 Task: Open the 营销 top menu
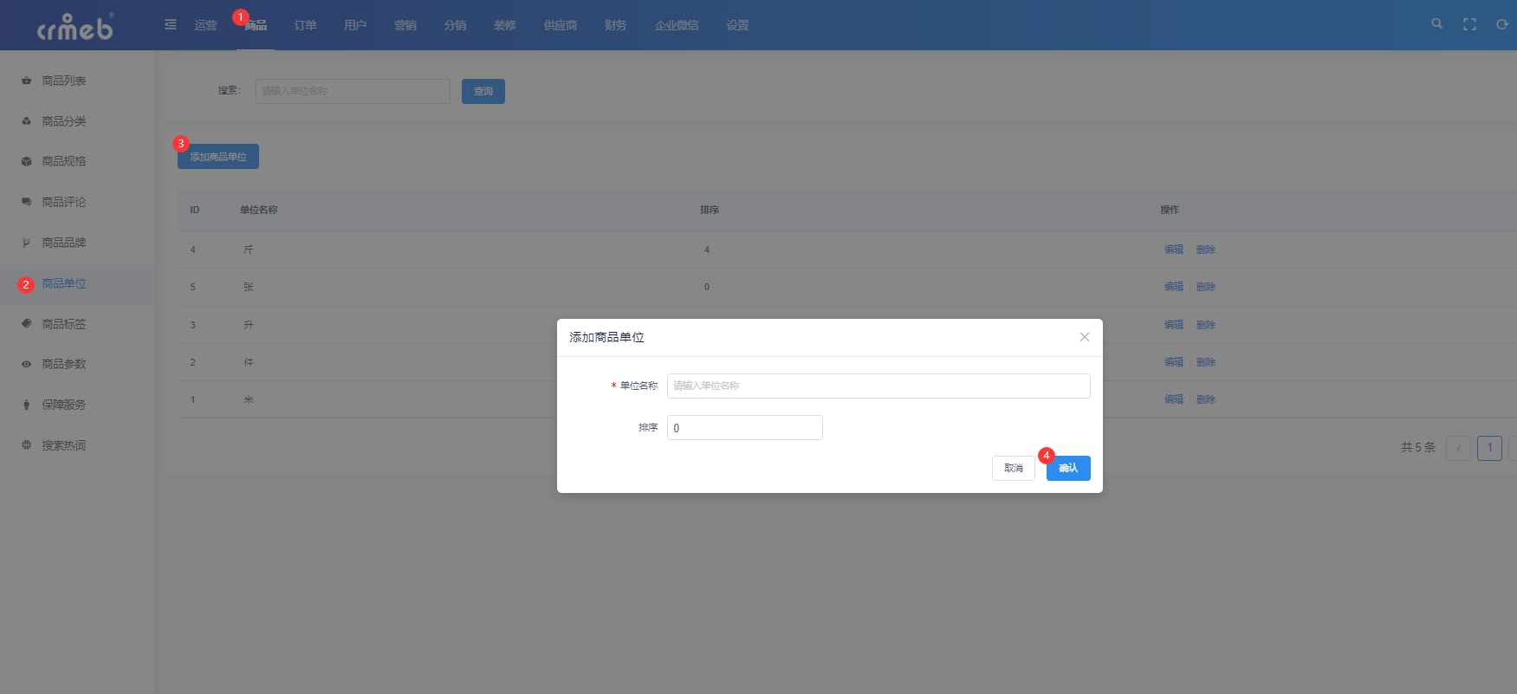coord(405,25)
